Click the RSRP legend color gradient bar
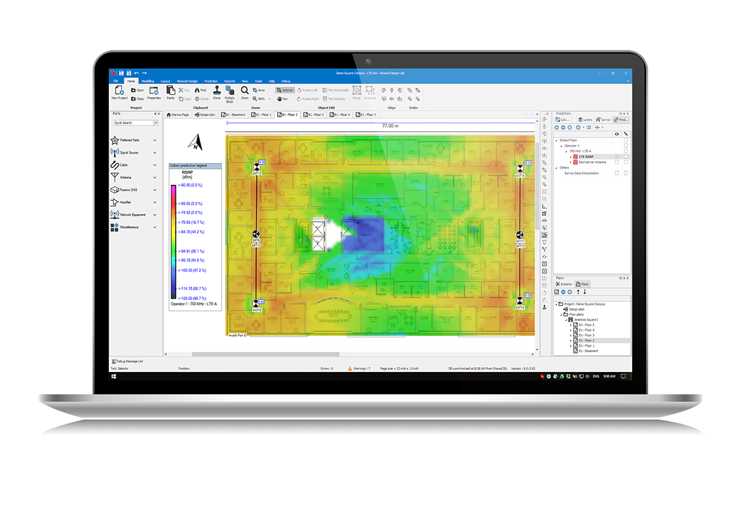 tap(173, 242)
